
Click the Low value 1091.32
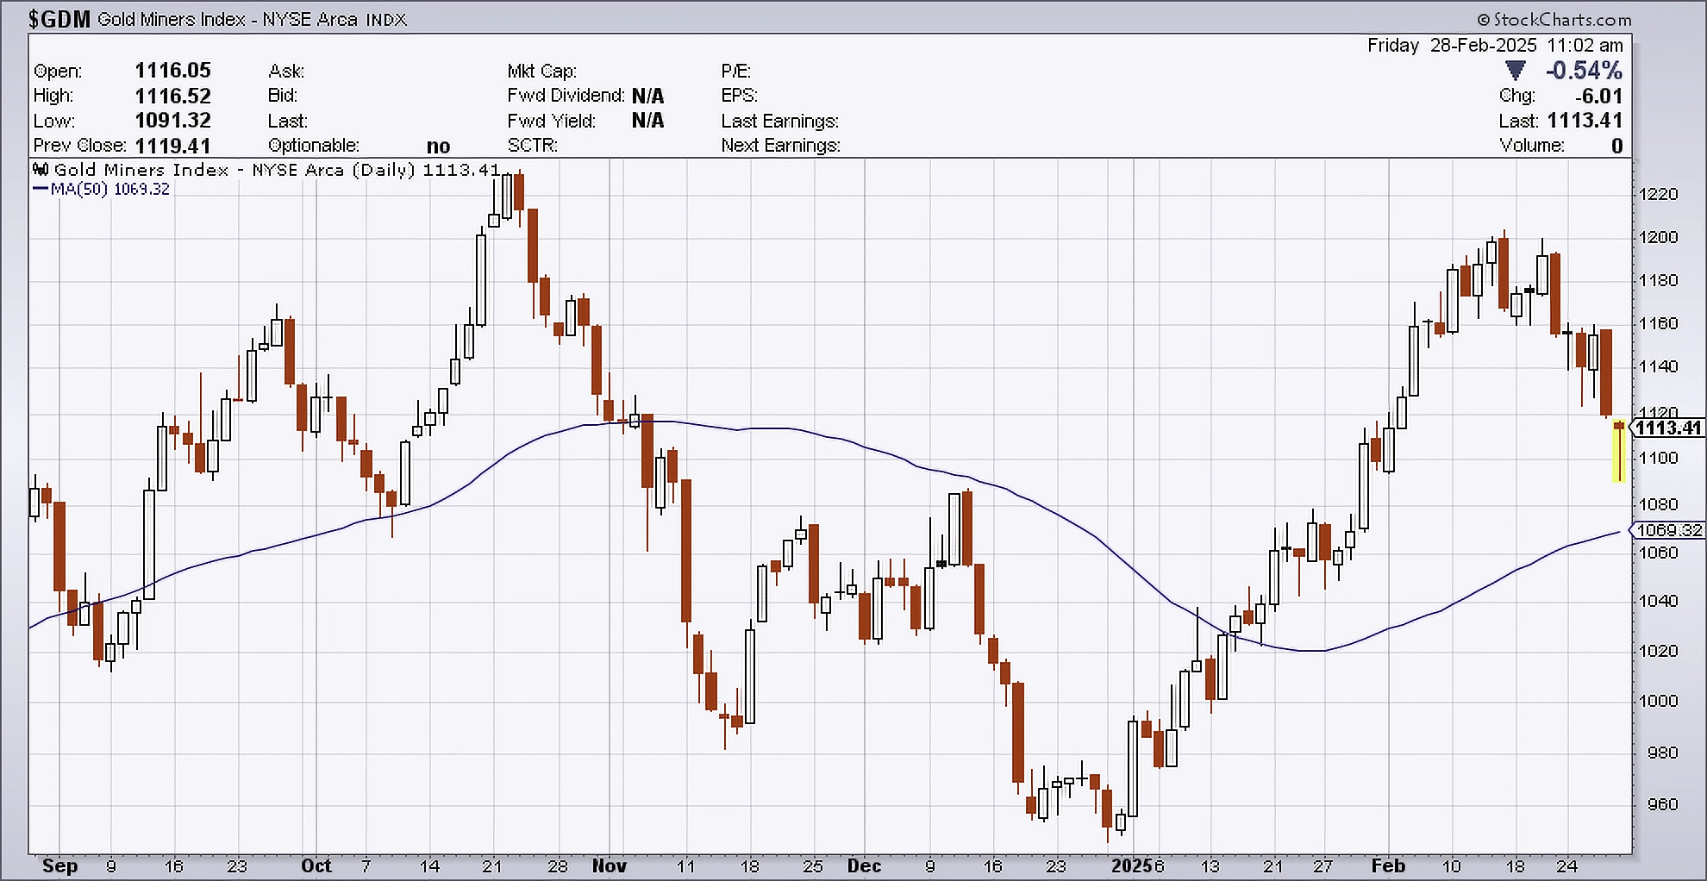(172, 120)
